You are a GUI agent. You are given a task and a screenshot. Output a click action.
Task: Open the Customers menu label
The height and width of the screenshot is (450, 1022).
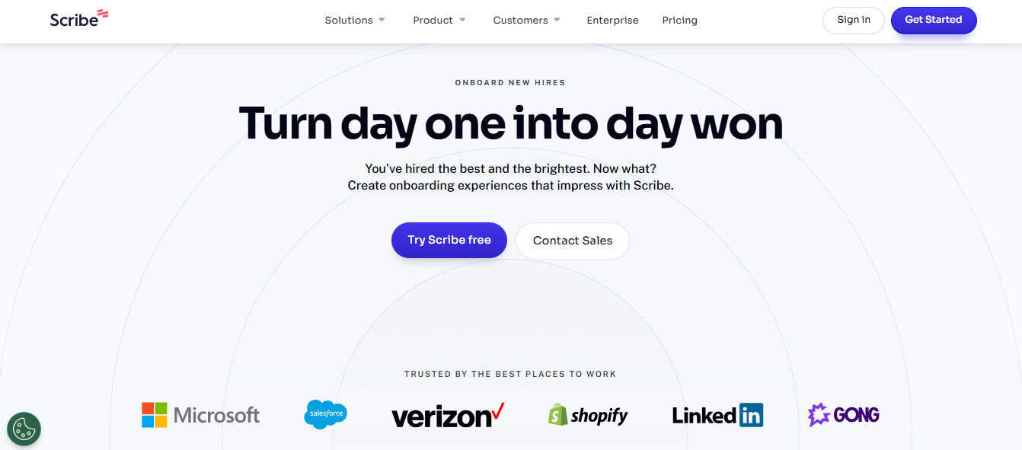520,21
